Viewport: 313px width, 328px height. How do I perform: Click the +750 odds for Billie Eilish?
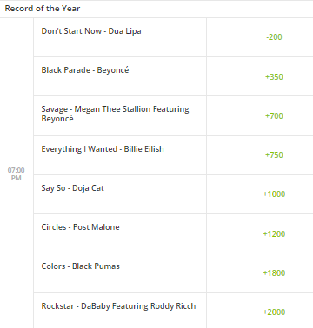274,154
